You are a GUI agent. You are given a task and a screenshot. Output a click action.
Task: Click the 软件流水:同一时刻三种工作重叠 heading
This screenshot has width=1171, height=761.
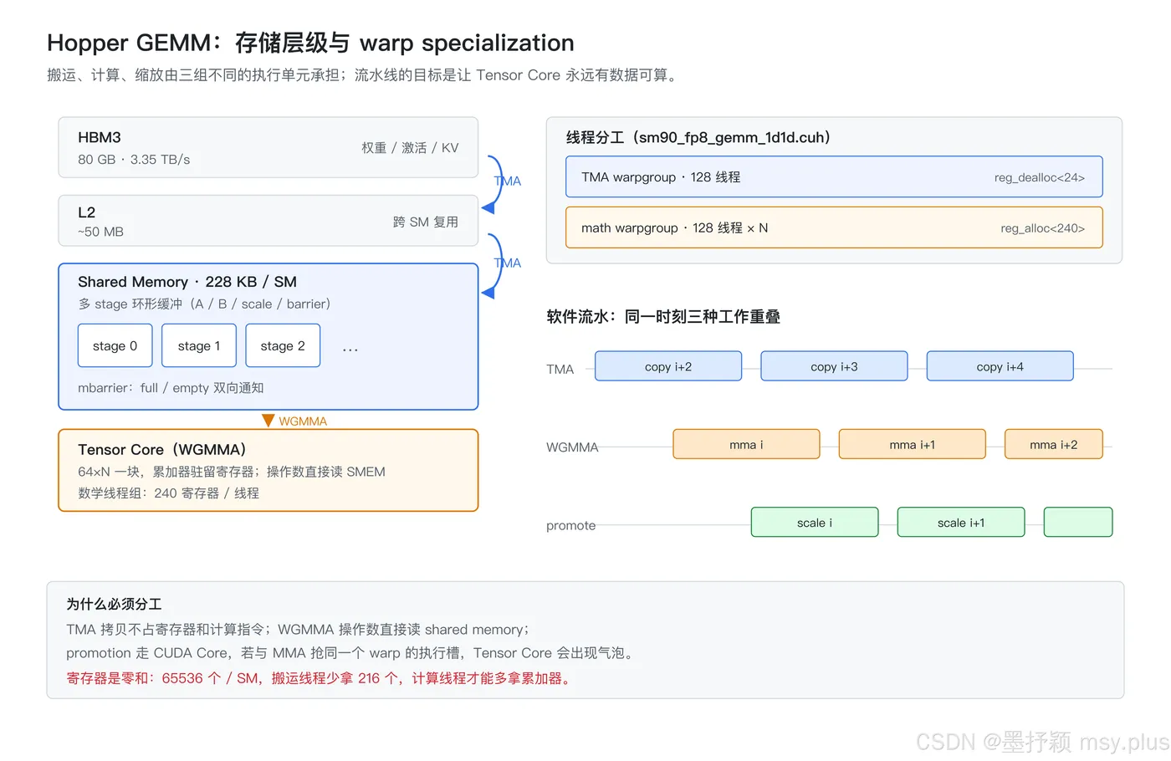click(663, 316)
